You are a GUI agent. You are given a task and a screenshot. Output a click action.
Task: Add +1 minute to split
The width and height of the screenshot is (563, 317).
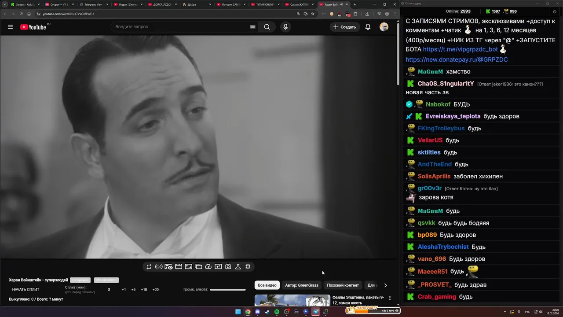click(x=124, y=290)
